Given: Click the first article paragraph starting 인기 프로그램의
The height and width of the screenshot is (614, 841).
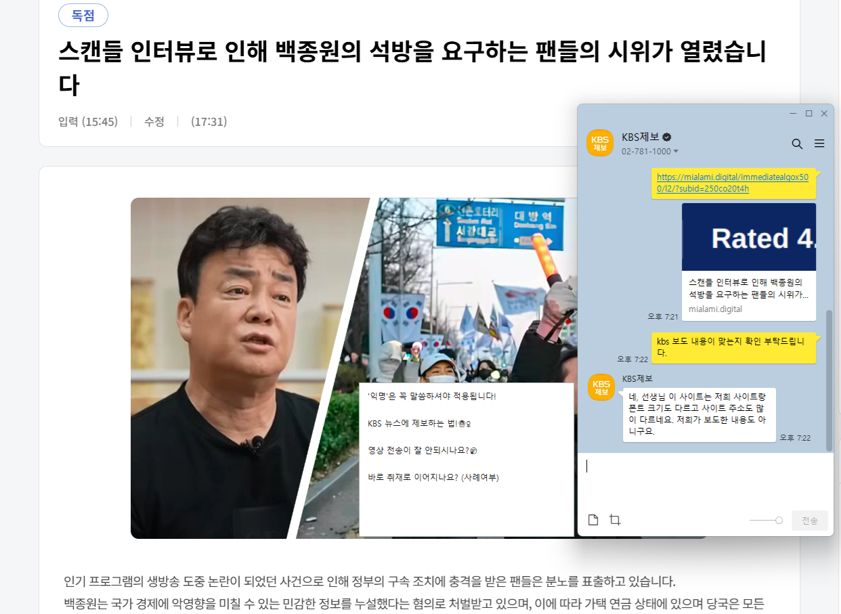Looking at the screenshot, I should pyautogui.click(x=370, y=582).
